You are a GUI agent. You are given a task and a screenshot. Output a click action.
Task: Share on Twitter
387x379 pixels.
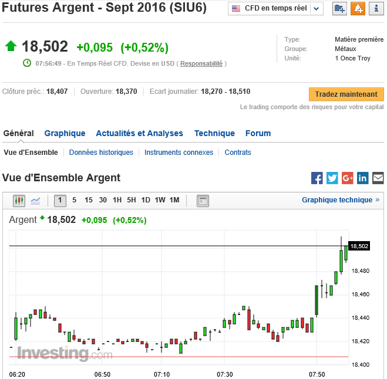[x=332, y=178]
